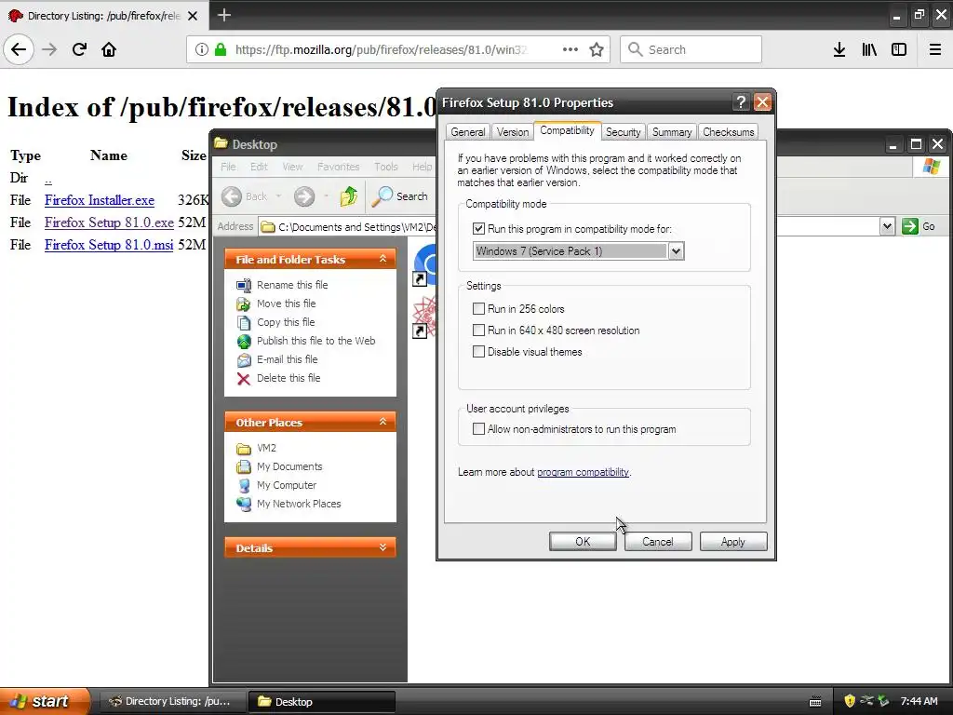The height and width of the screenshot is (715, 953).
Task: Click the security shield tray icon
Action: pyautogui.click(x=850, y=701)
